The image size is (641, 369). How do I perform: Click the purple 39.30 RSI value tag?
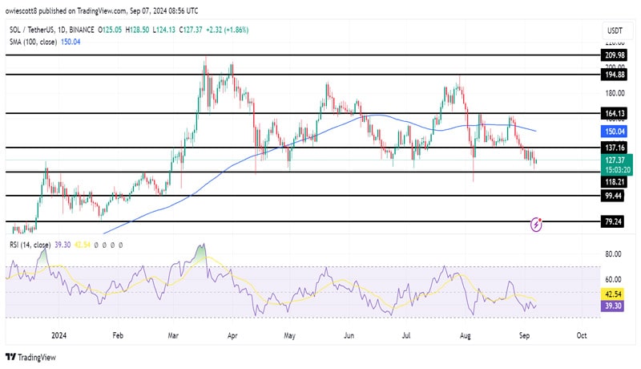tap(612, 306)
